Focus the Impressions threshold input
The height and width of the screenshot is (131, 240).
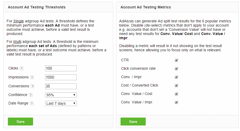click(61, 77)
